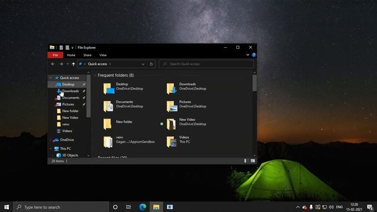Select Downloads in the navigation pane
This screenshot has width=377, height=212.
[71, 91]
